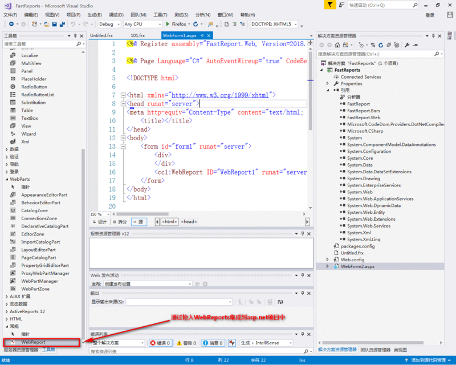Collapse the WebParts toolbox group

point(7,179)
